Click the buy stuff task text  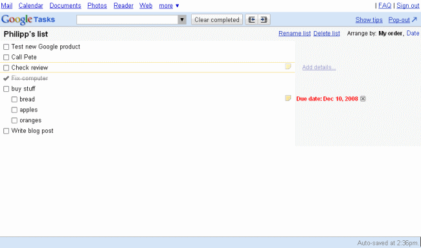pos(23,89)
